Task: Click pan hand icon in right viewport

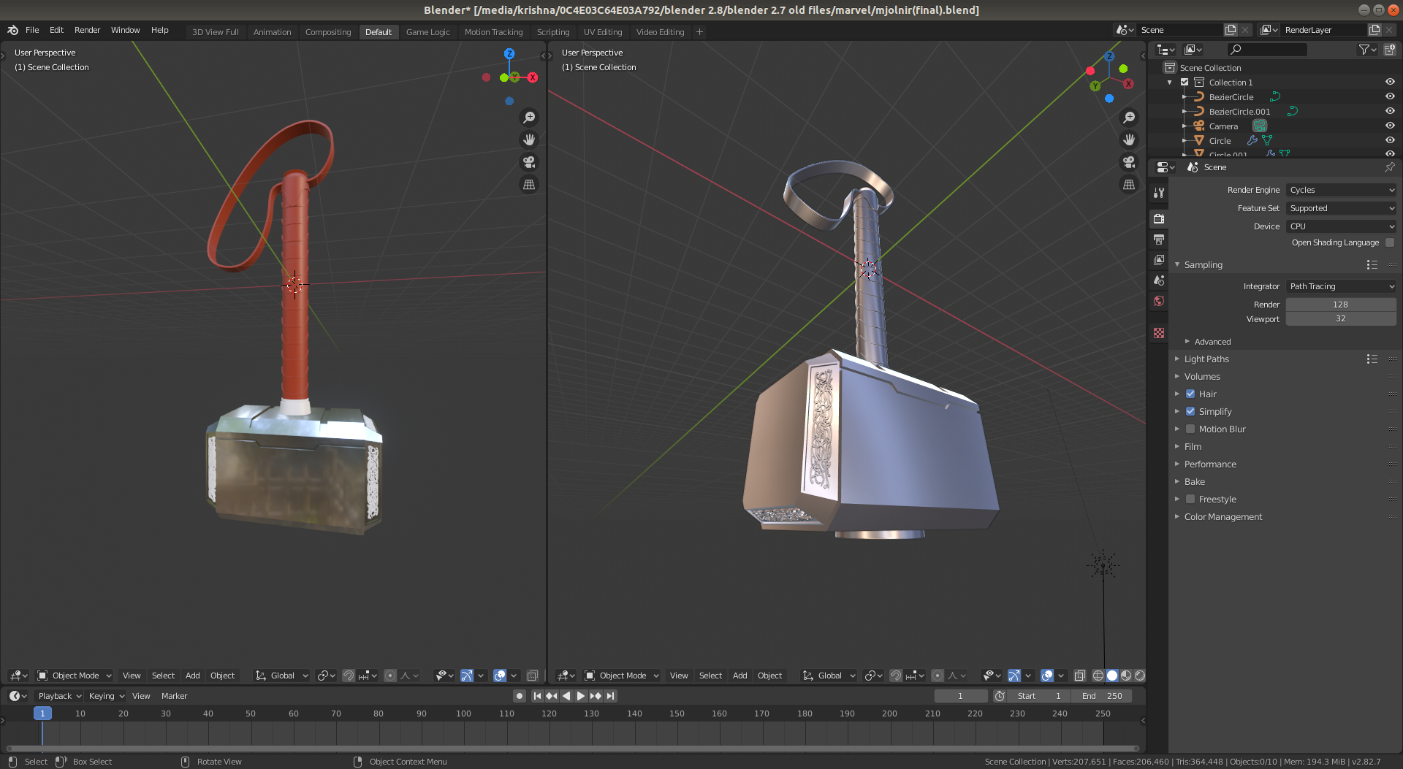Action: [x=1129, y=139]
